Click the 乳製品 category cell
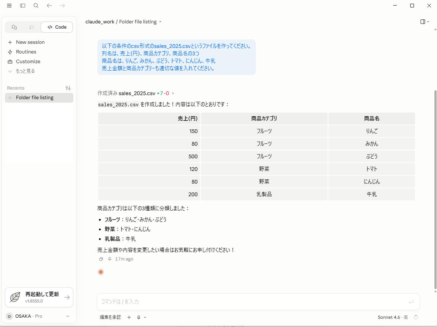Image resolution: width=437 pixels, height=327 pixels. (x=264, y=194)
